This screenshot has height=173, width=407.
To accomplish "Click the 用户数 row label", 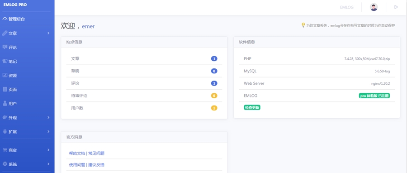I will pyautogui.click(x=77, y=108).
